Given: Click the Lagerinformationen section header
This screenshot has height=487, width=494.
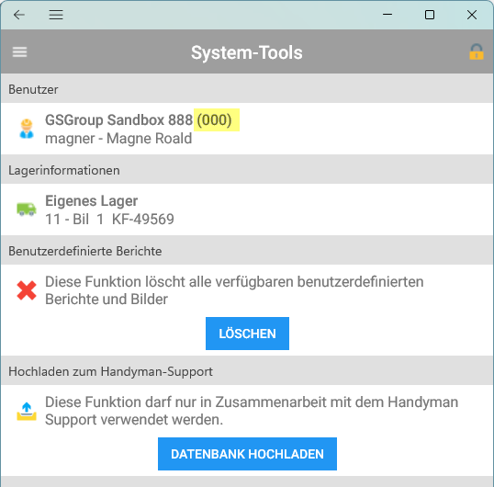Looking at the screenshot, I should 247,170.
